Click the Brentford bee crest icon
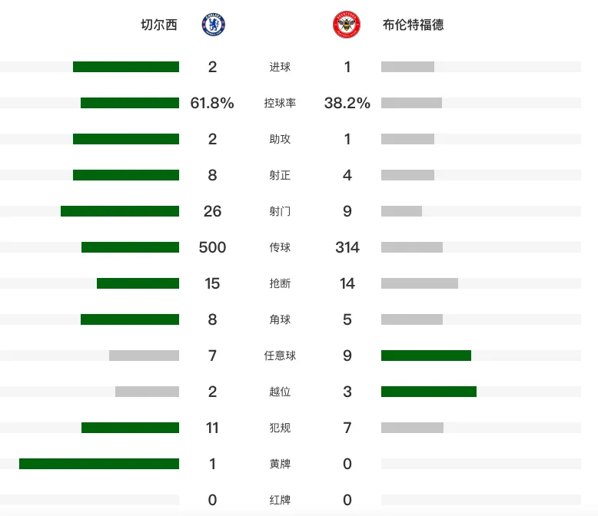This screenshot has width=598, height=516. coord(347,25)
